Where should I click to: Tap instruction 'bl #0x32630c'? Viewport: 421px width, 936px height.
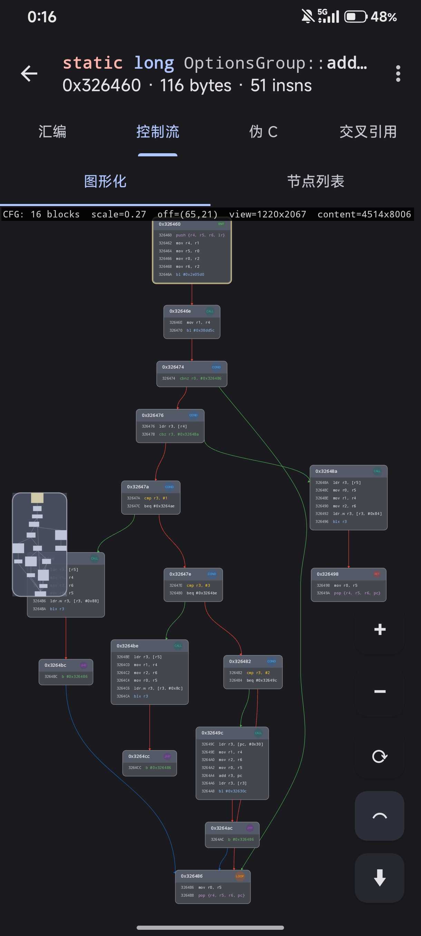pos(233,791)
